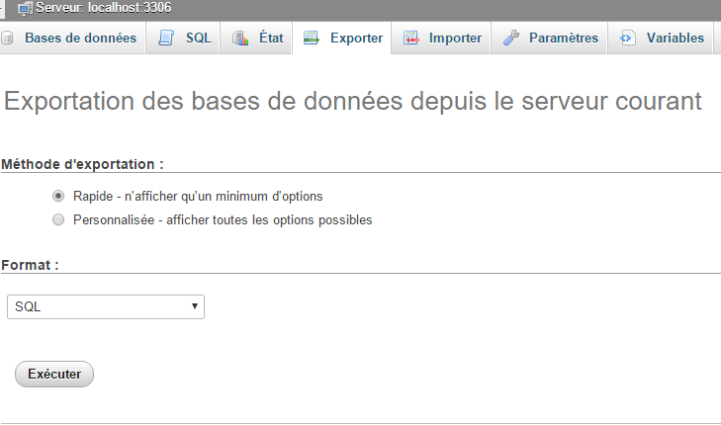Click the SQL scroll icon
The height and width of the screenshot is (425, 721).
pos(166,39)
